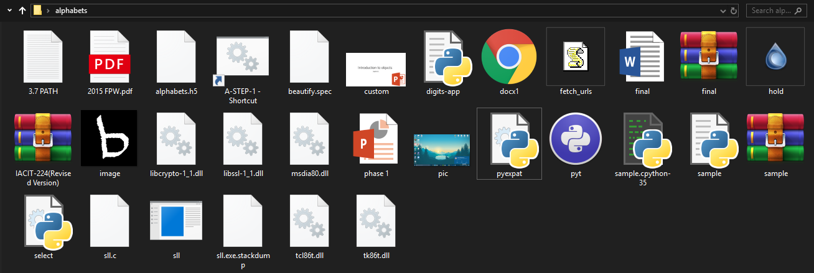Open the final Word document

coord(642,58)
